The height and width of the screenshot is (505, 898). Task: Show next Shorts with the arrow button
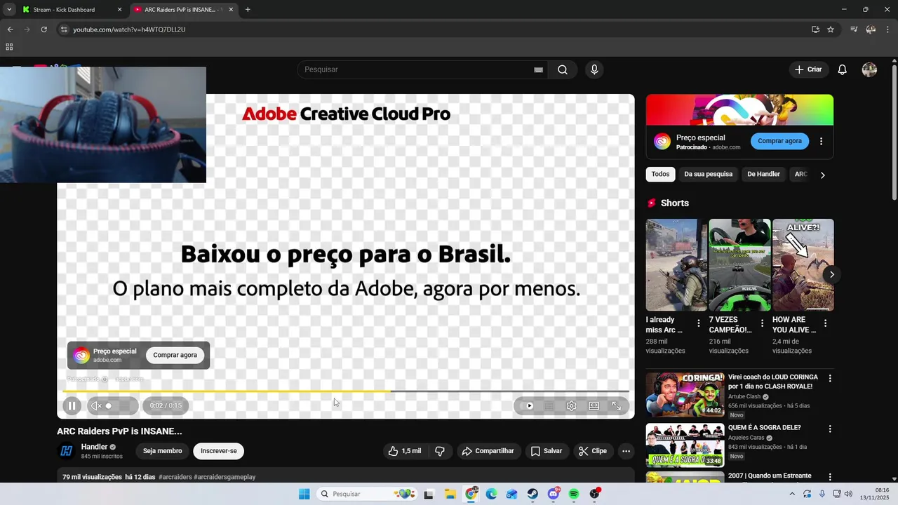pyautogui.click(x=832, y=274)
